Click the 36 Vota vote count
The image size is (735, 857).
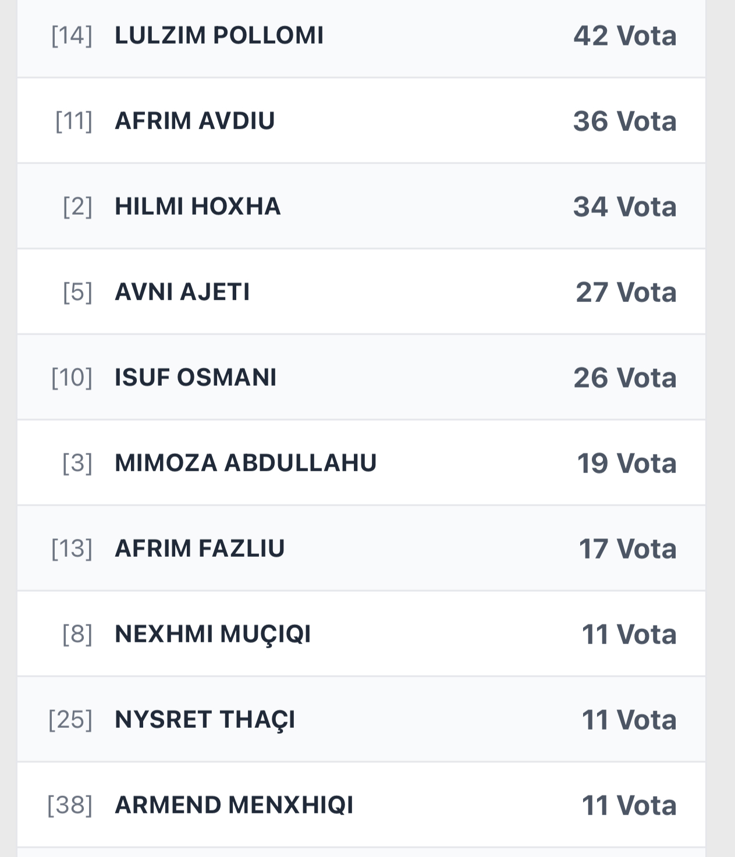[624, 121]
